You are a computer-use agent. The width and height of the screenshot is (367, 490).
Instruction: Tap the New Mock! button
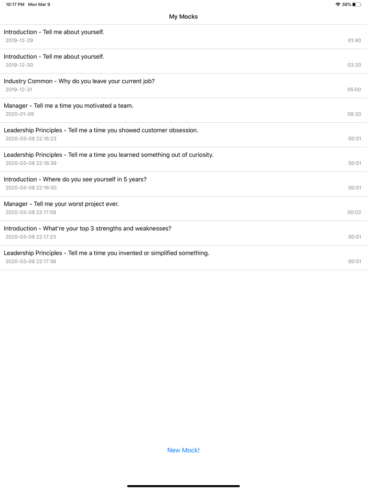[x=183, y=450]
